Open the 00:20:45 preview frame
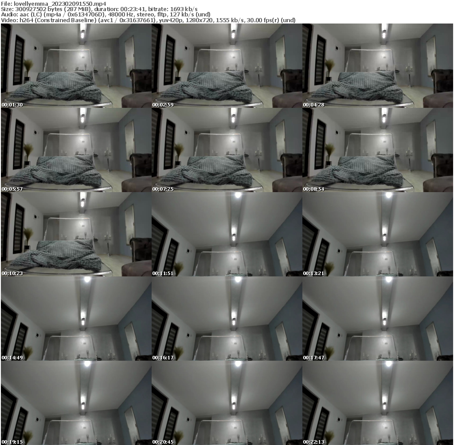Image resolution: width=454 pixels, height=445 pixels. coord(227,403)
